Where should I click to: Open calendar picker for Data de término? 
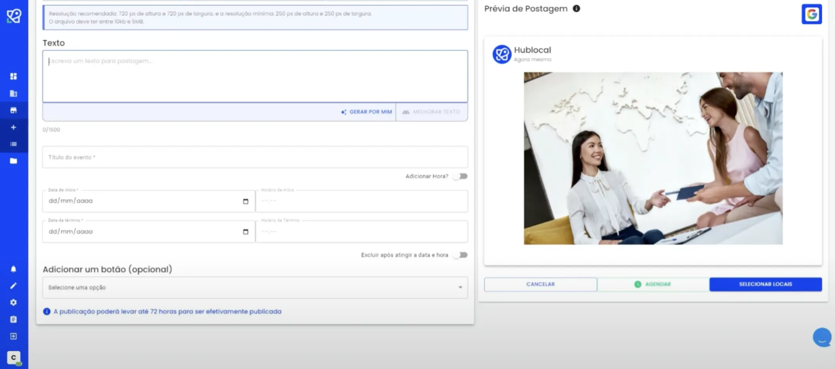(x=246, y=232)
